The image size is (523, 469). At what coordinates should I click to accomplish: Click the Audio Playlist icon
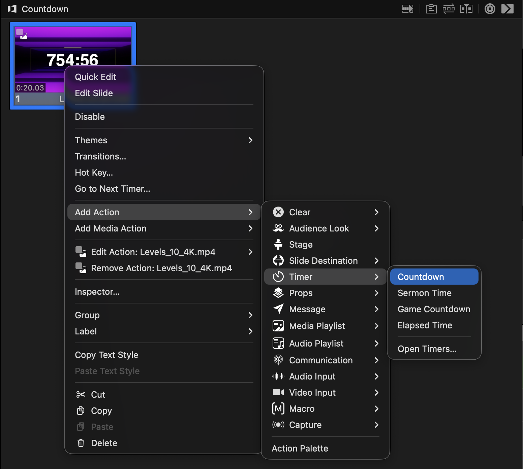point(278,343)
